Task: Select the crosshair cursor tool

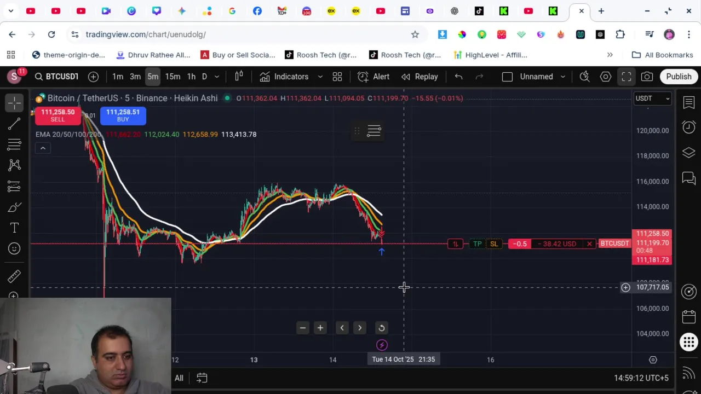Action: click(15, 103)
